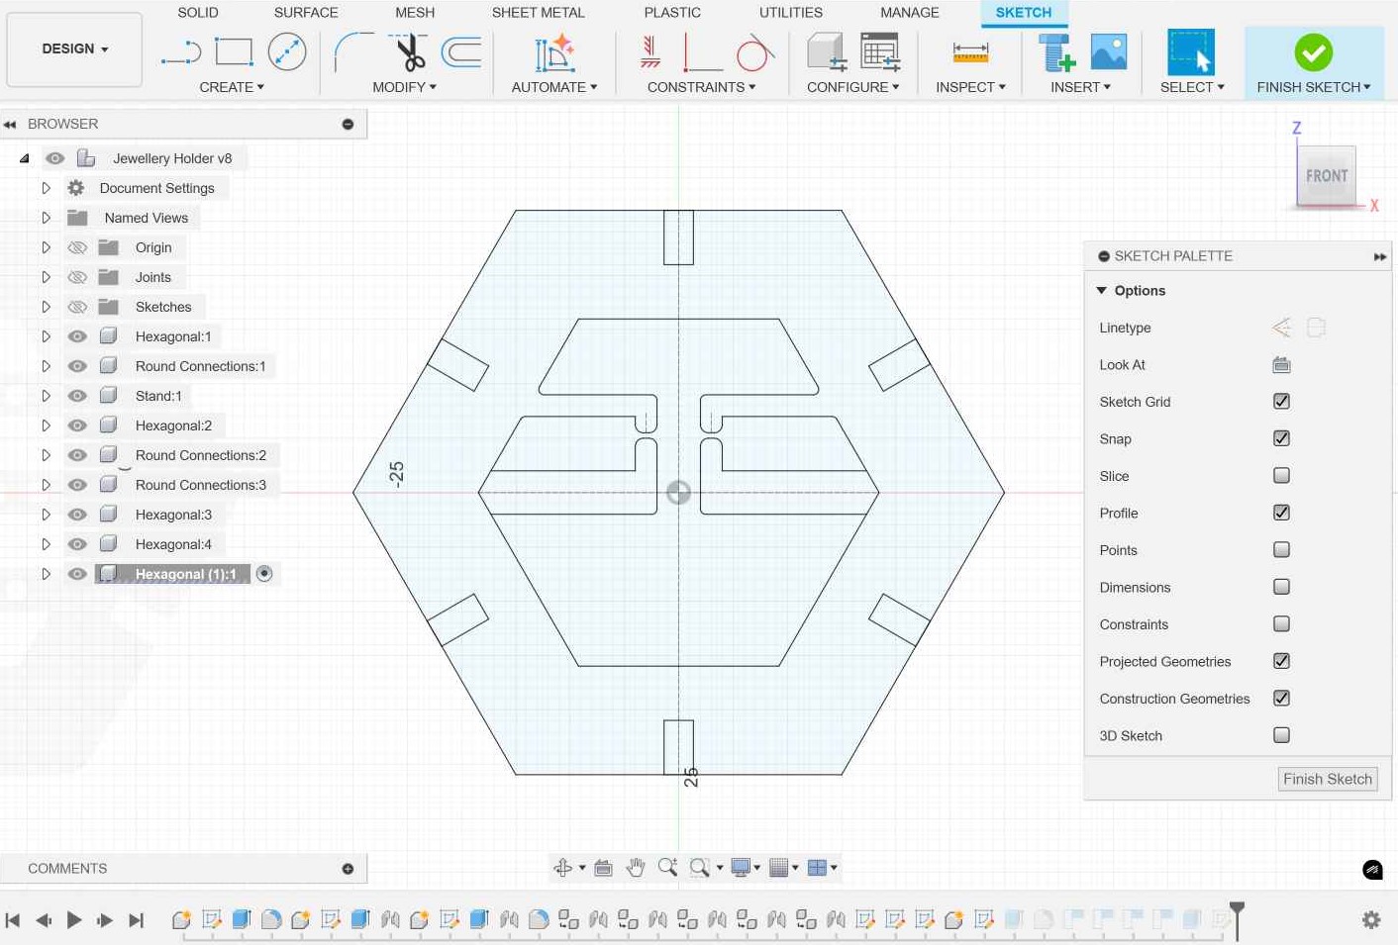
Task: Click the Insert Image icon
Action: pos(1109,51)
